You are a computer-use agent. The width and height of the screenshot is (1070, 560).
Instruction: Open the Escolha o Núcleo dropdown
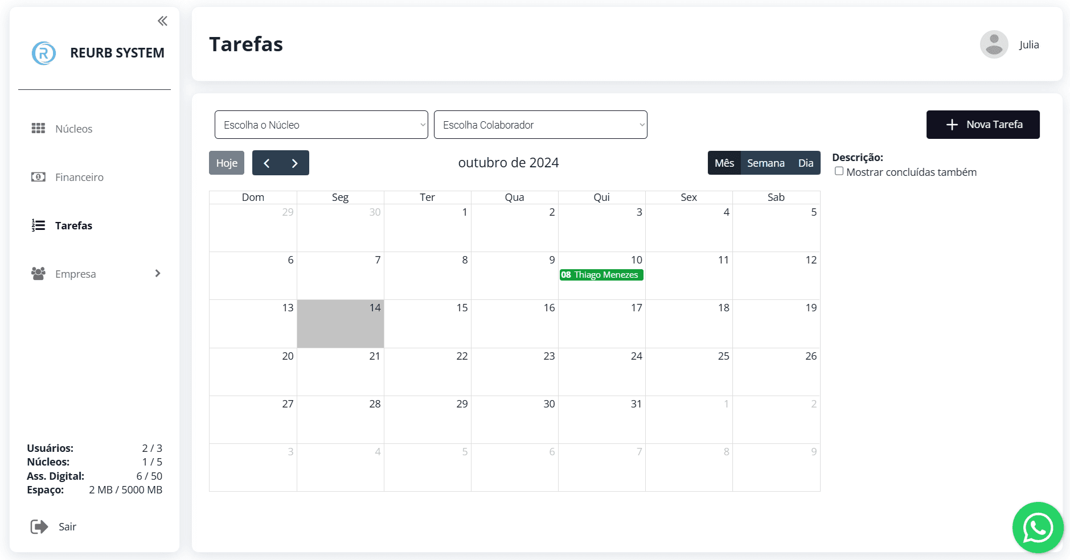click(x=321, y=125)
